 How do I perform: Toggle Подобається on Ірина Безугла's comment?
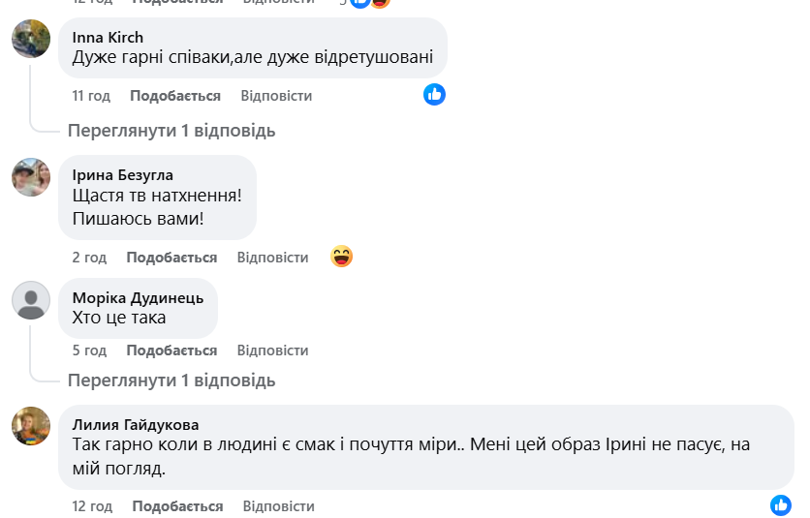point(171,258)
